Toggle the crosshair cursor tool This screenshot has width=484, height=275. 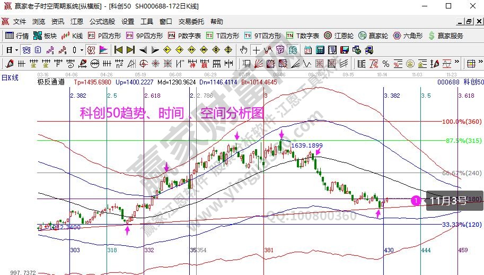pyautogui.click(x=256, y=50)
